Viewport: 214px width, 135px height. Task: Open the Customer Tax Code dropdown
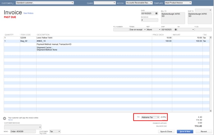(59, 131)
